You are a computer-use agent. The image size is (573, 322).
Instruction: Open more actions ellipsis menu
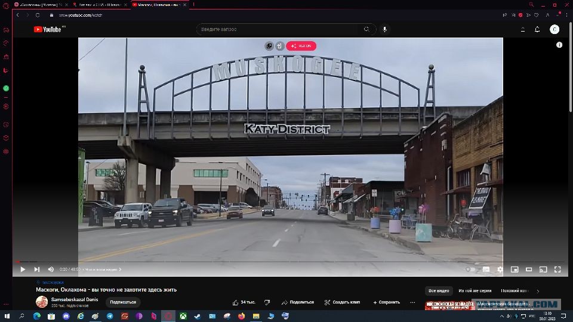click(412, 302)
